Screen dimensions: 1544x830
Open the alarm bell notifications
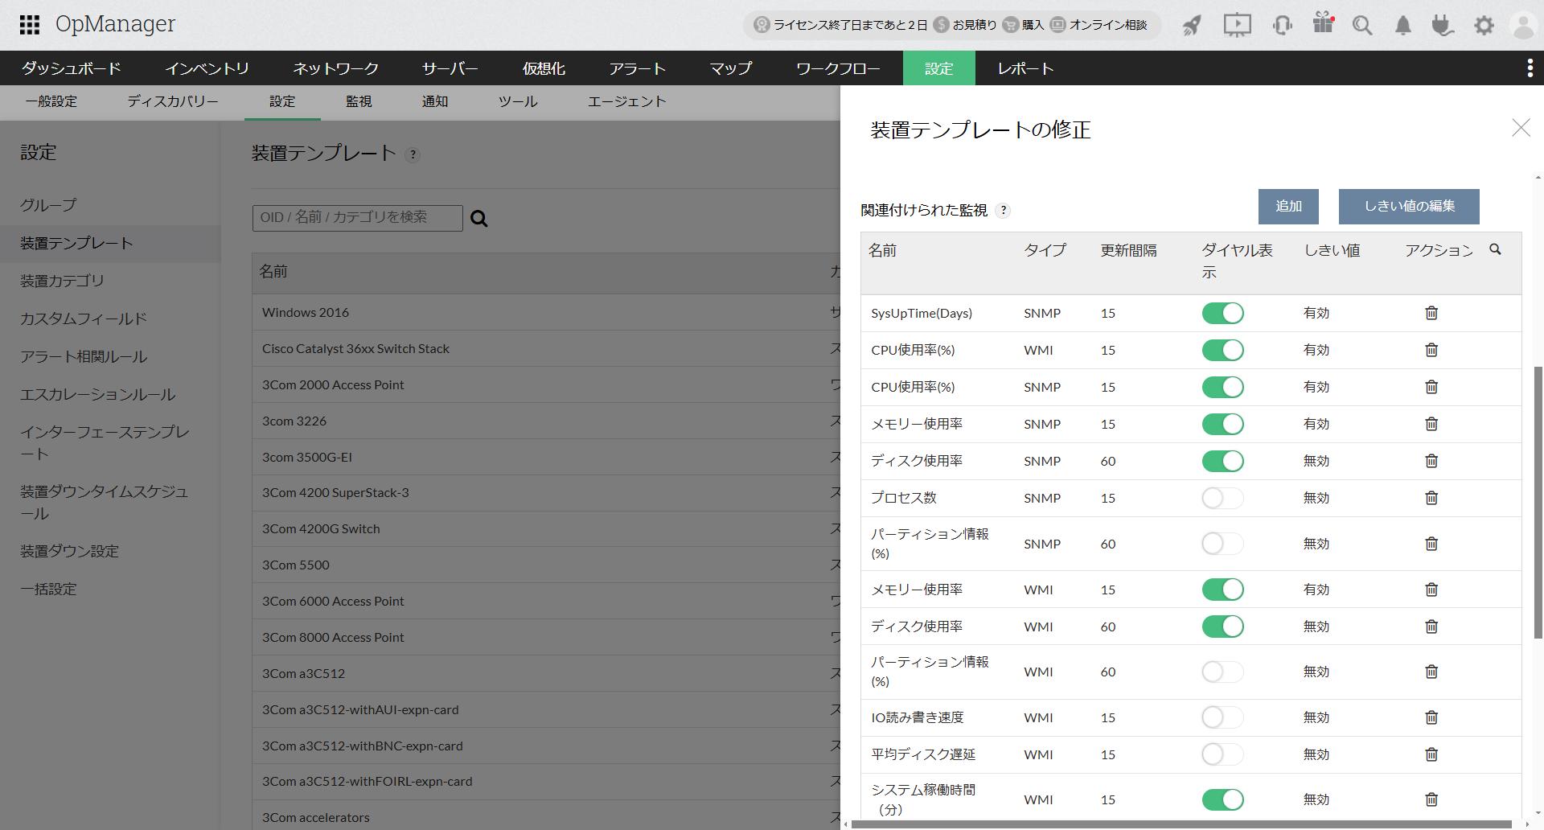coord(1402,26)
